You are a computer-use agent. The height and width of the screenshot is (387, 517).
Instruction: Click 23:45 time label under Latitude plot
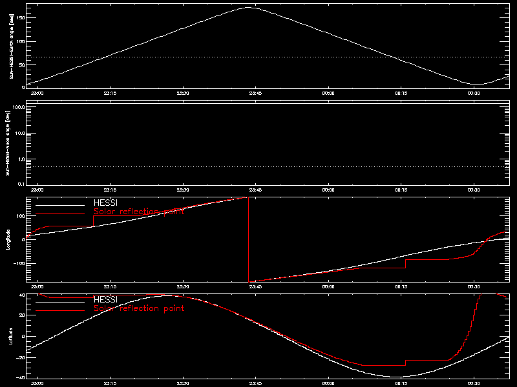[255, 384]
